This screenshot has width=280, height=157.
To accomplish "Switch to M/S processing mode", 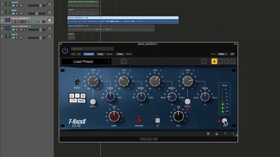I will pyautogui.click(x=81, y=101).
